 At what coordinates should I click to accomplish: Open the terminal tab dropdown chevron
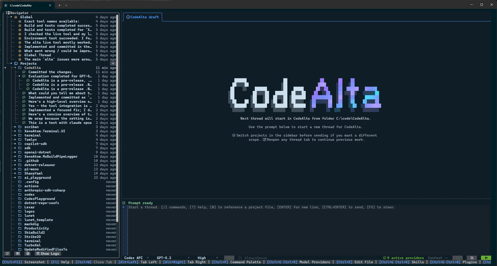66,5
